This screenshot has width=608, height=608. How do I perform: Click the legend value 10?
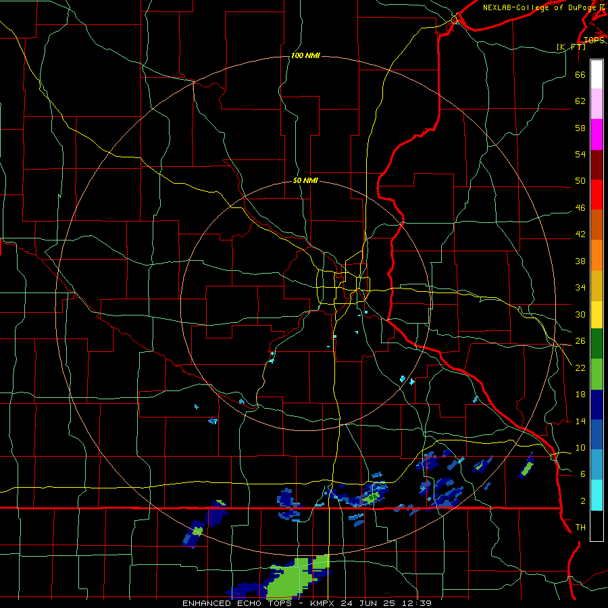[x=580, y=447]
